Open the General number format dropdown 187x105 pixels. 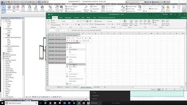point(120,21)
